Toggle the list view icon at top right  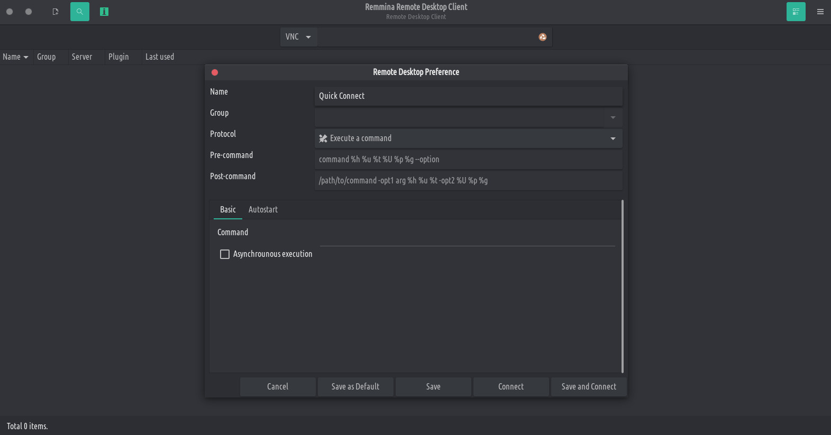coord(796,12)
